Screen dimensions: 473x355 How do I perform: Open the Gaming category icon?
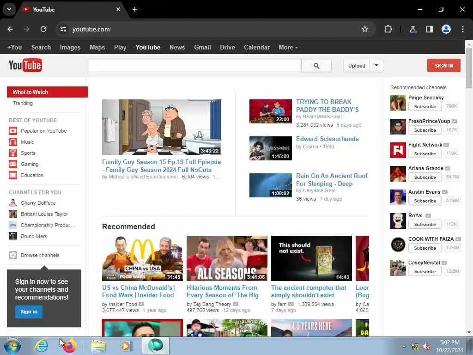coord(12,164)
